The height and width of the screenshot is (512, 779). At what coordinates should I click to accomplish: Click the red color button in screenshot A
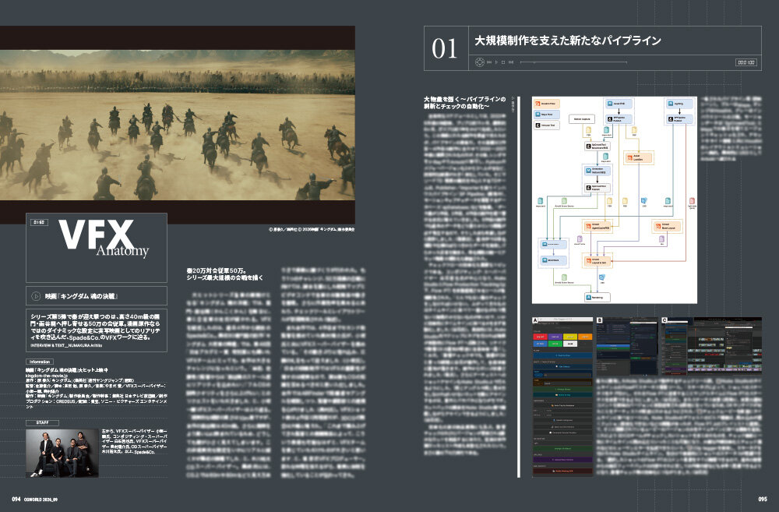pos(540,337)
